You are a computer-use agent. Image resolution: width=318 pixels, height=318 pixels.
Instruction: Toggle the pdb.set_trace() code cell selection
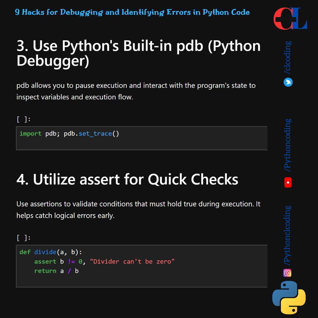141,138
